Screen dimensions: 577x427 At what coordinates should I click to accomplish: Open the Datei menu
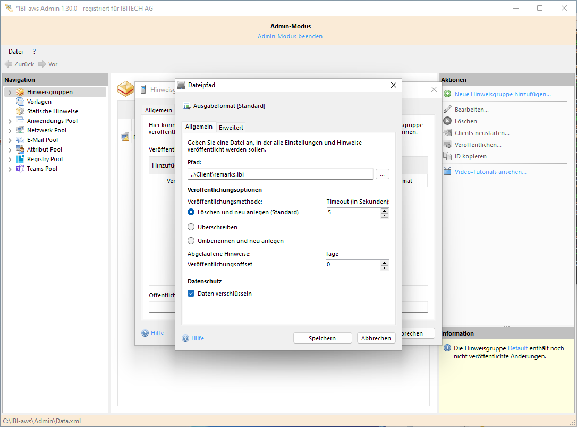click(14, 51)
